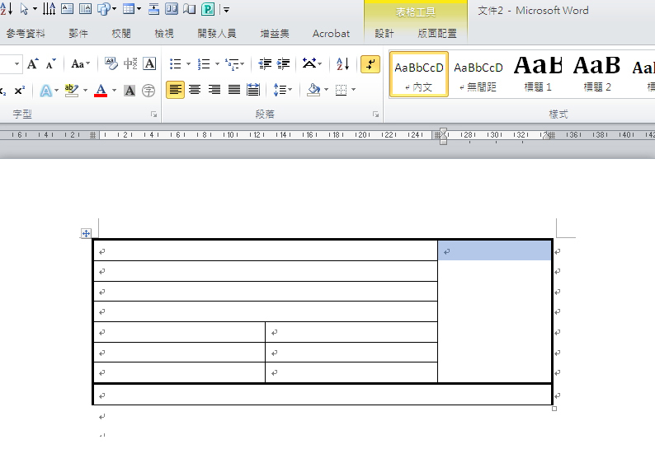Apply the 標題 1 style
Screen dimensions: 655x449
(x=538, y=74)
